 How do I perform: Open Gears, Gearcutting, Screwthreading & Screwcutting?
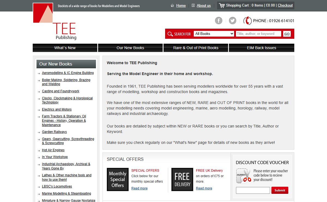(x=68, y=141)
